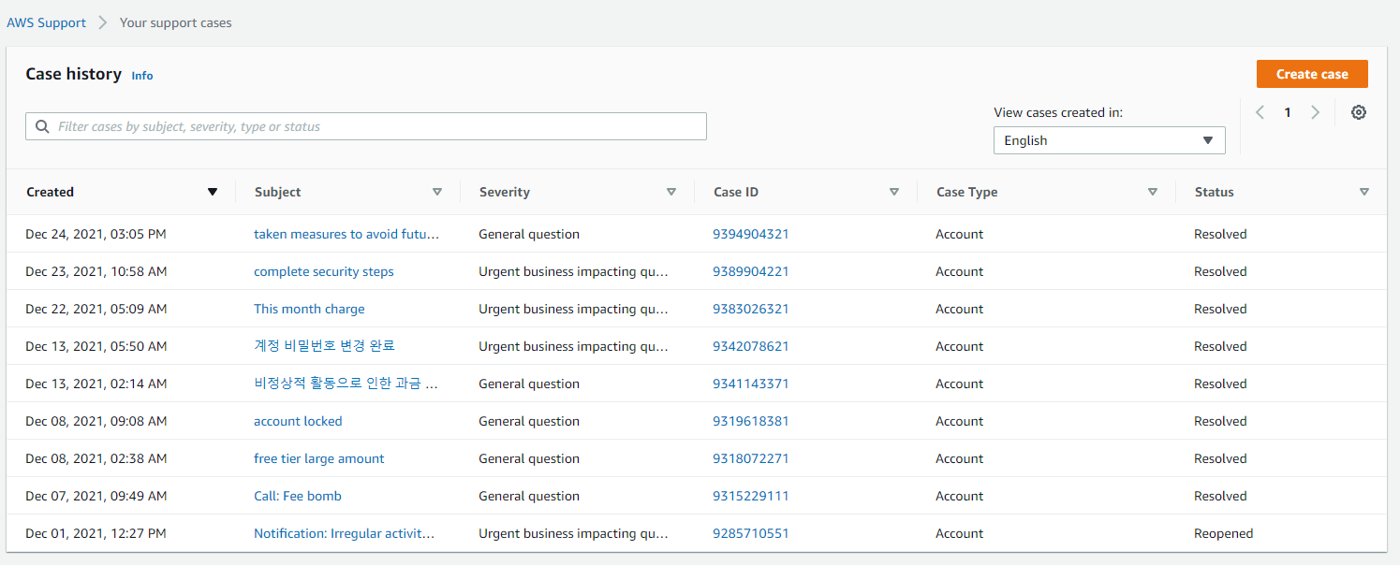Open case ID 9342078621
Viewport: 1400px width, 565px height.
click(751, 346)
